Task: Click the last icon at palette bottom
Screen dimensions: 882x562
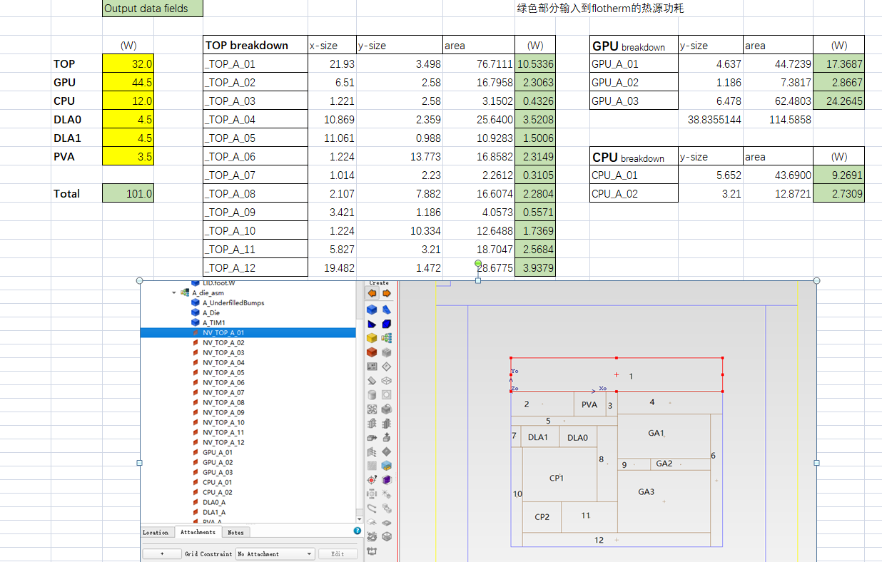Action: pyautogui.click(x=372, y=550)
